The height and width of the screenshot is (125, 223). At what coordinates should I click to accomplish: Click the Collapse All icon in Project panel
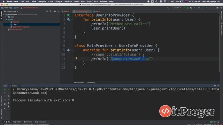51,11
